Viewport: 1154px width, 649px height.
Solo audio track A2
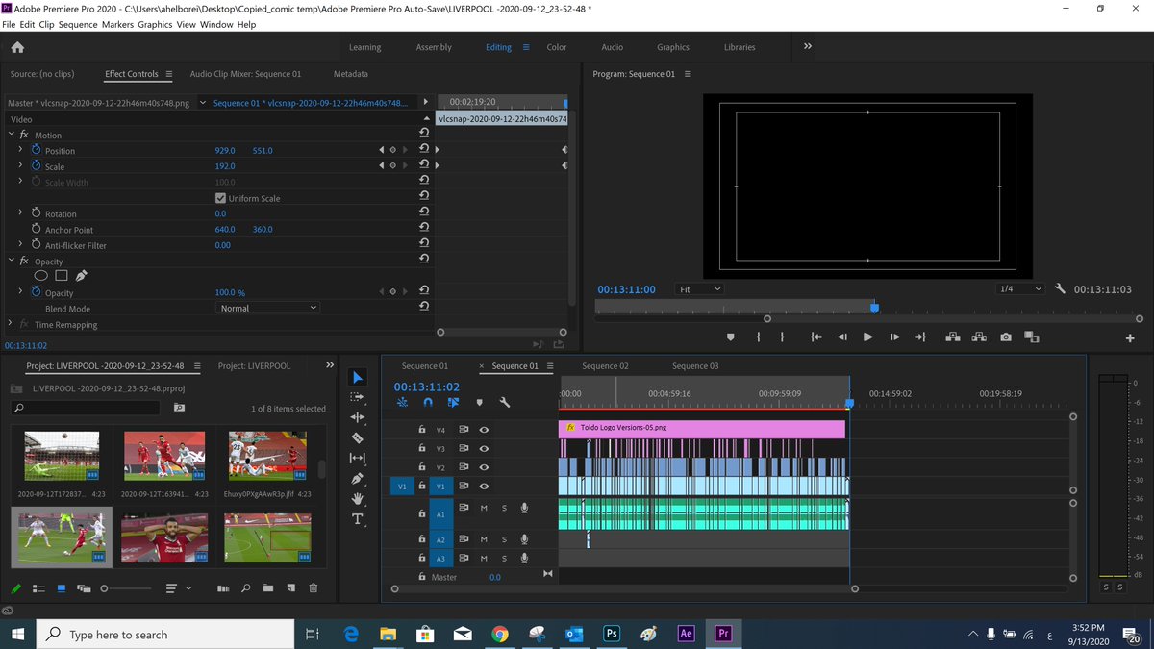pos(504,539)
